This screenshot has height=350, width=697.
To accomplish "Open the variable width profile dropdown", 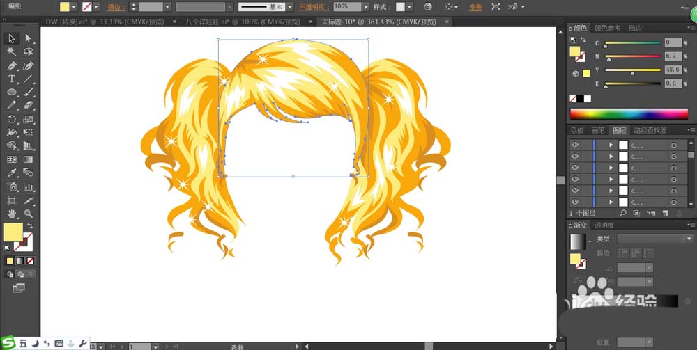I will coord(229,7).
